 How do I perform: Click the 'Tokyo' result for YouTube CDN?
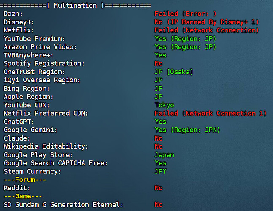(x=165, y=105)
